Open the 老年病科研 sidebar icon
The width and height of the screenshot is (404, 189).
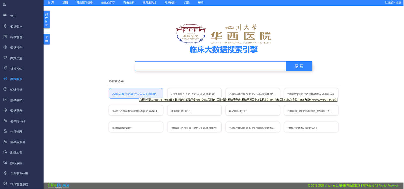(x=5, y=121)
